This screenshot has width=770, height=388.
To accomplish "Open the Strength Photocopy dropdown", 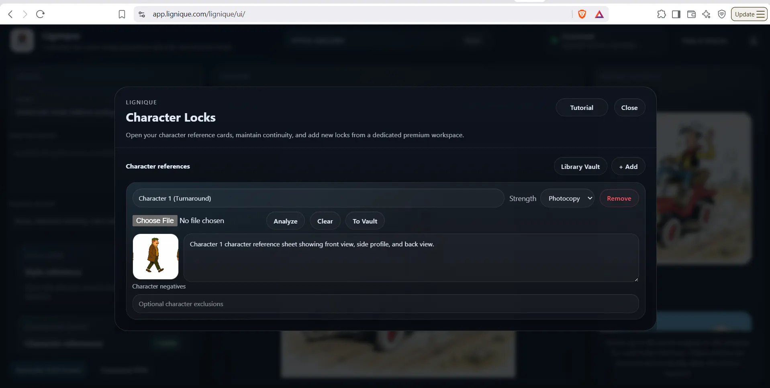I will tap(567, 198).
